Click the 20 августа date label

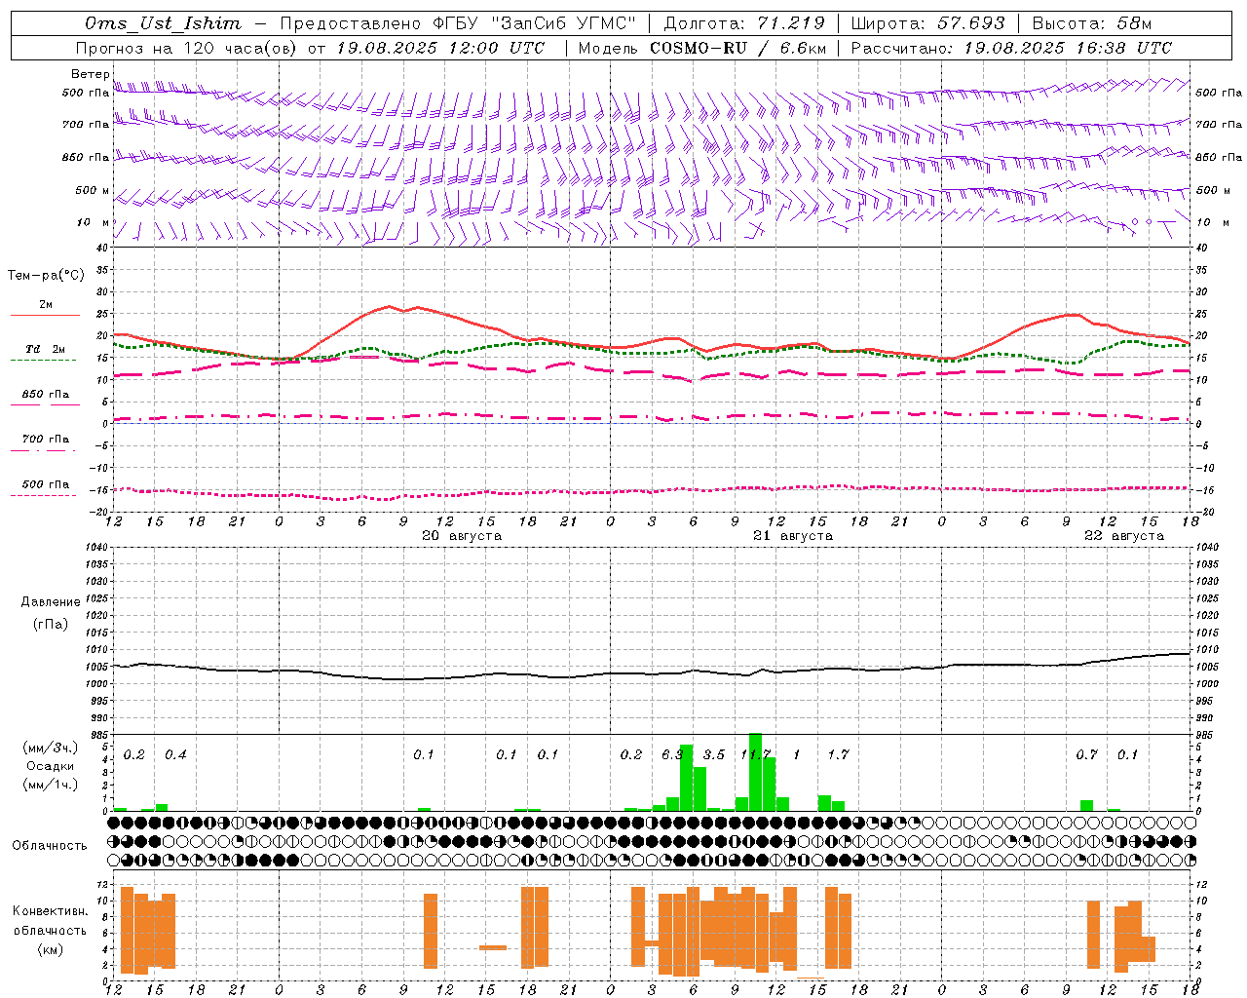pos(462,536)
